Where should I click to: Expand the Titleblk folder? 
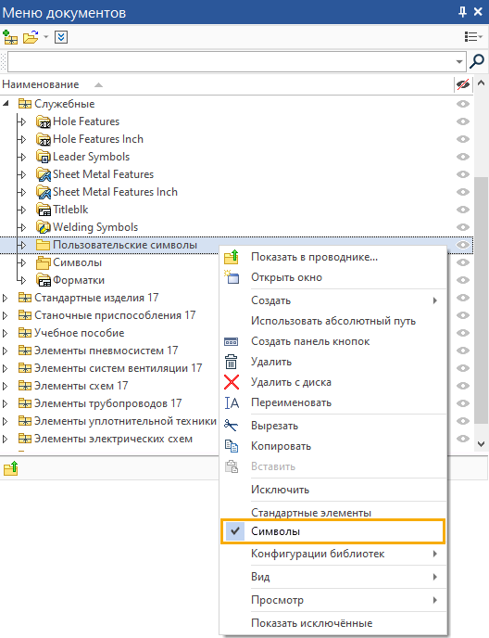click(x=23, y=210)
